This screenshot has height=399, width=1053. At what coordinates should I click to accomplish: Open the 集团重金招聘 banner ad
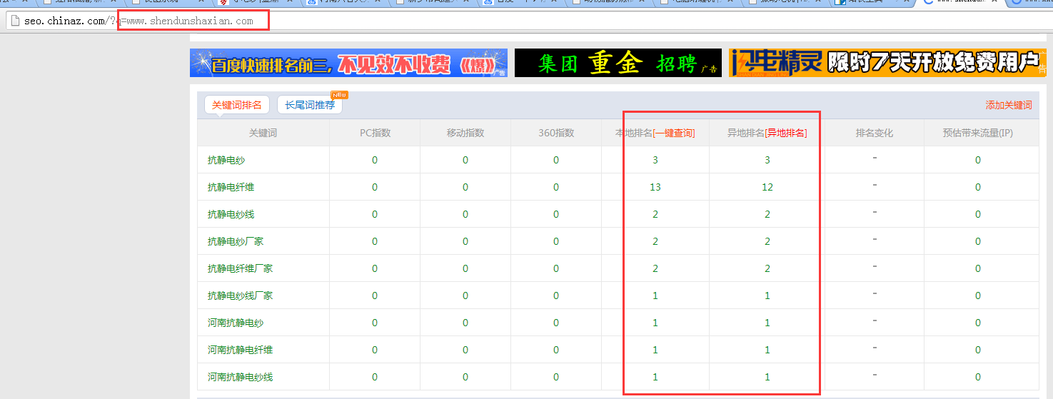(618, 63)
